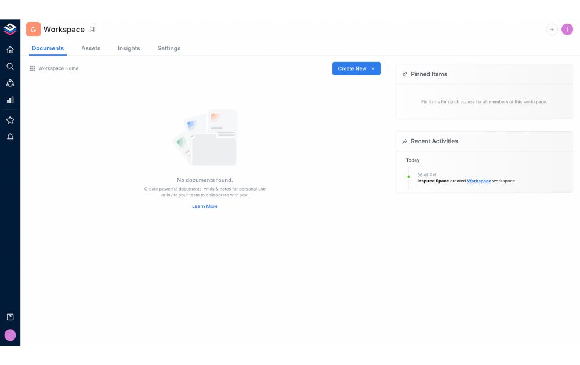Click the Inspired Space name in activity

[433, 181]
